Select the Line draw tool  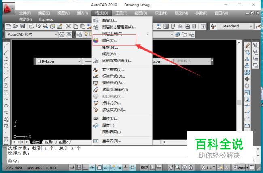point(6,45)
